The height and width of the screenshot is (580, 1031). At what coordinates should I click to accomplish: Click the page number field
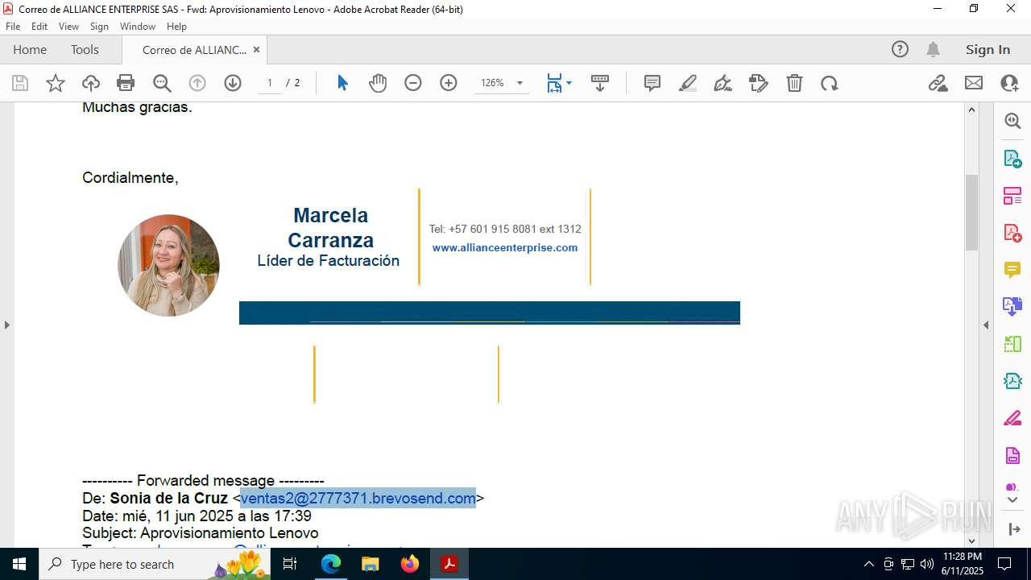point(270,83)
